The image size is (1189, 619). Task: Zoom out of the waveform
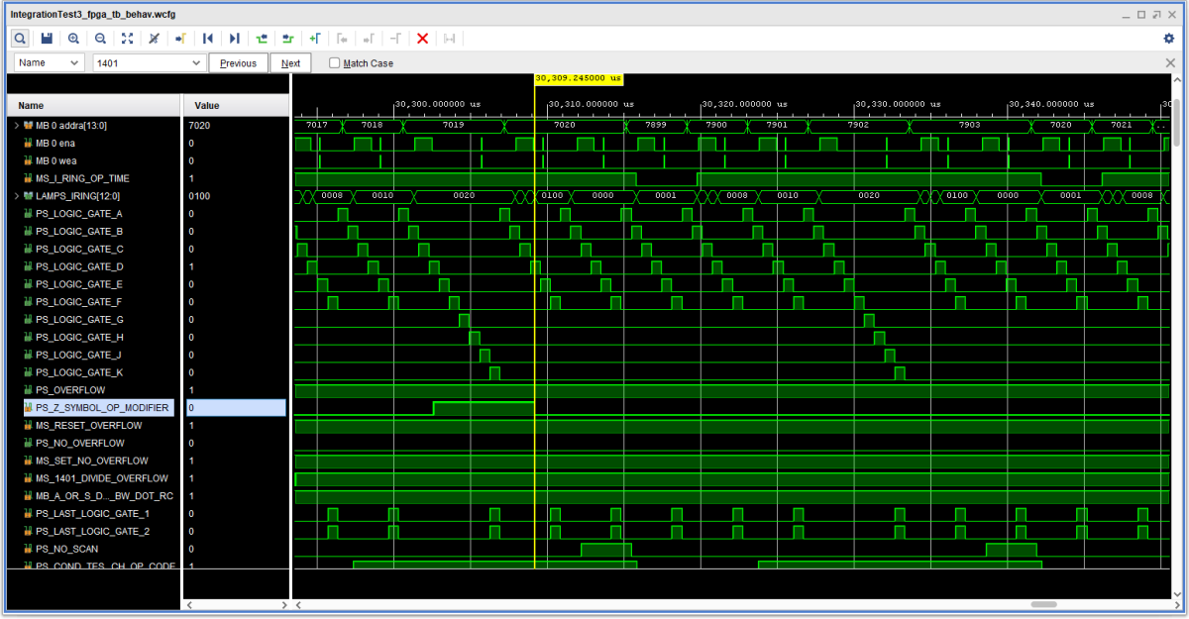100,38
